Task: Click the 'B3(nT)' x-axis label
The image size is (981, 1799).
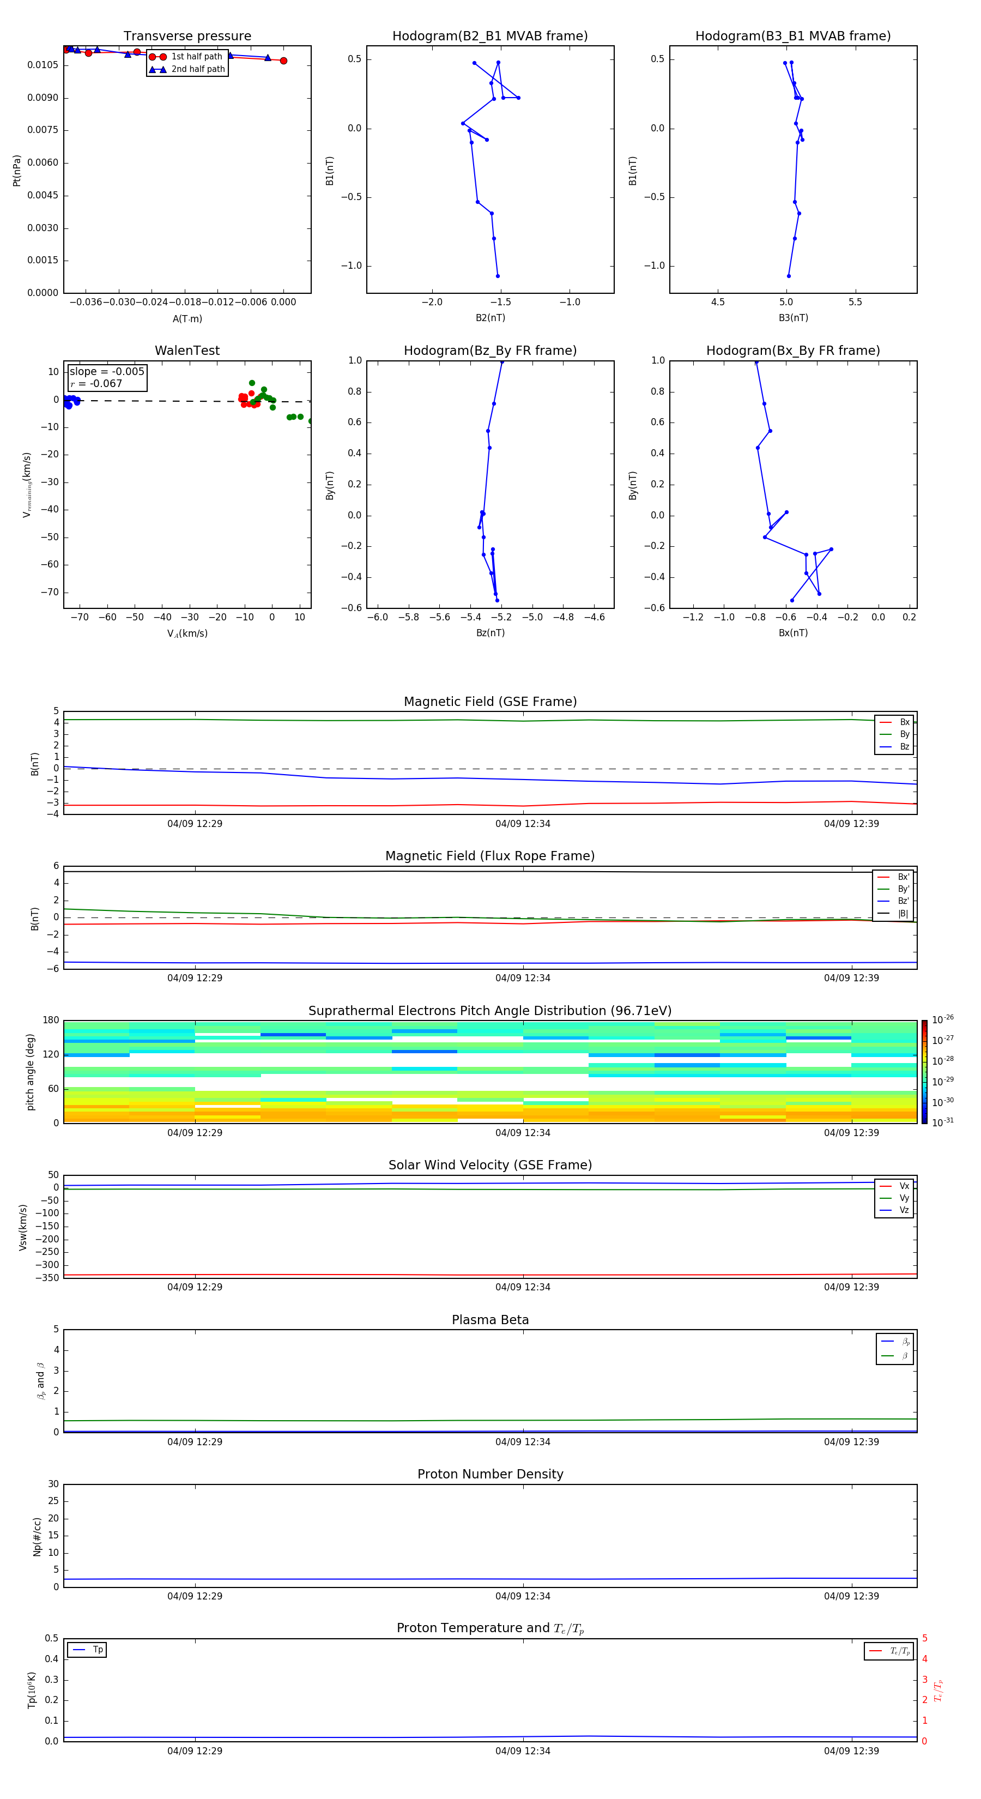Action: click(793, 318)
